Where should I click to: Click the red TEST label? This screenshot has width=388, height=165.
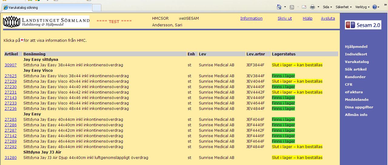coord(114,21)
